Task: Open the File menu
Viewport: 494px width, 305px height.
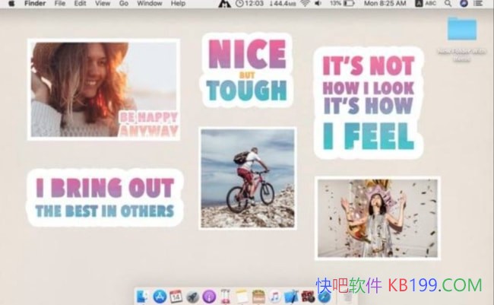Action: pyautogui.click(x=60, y=4)
